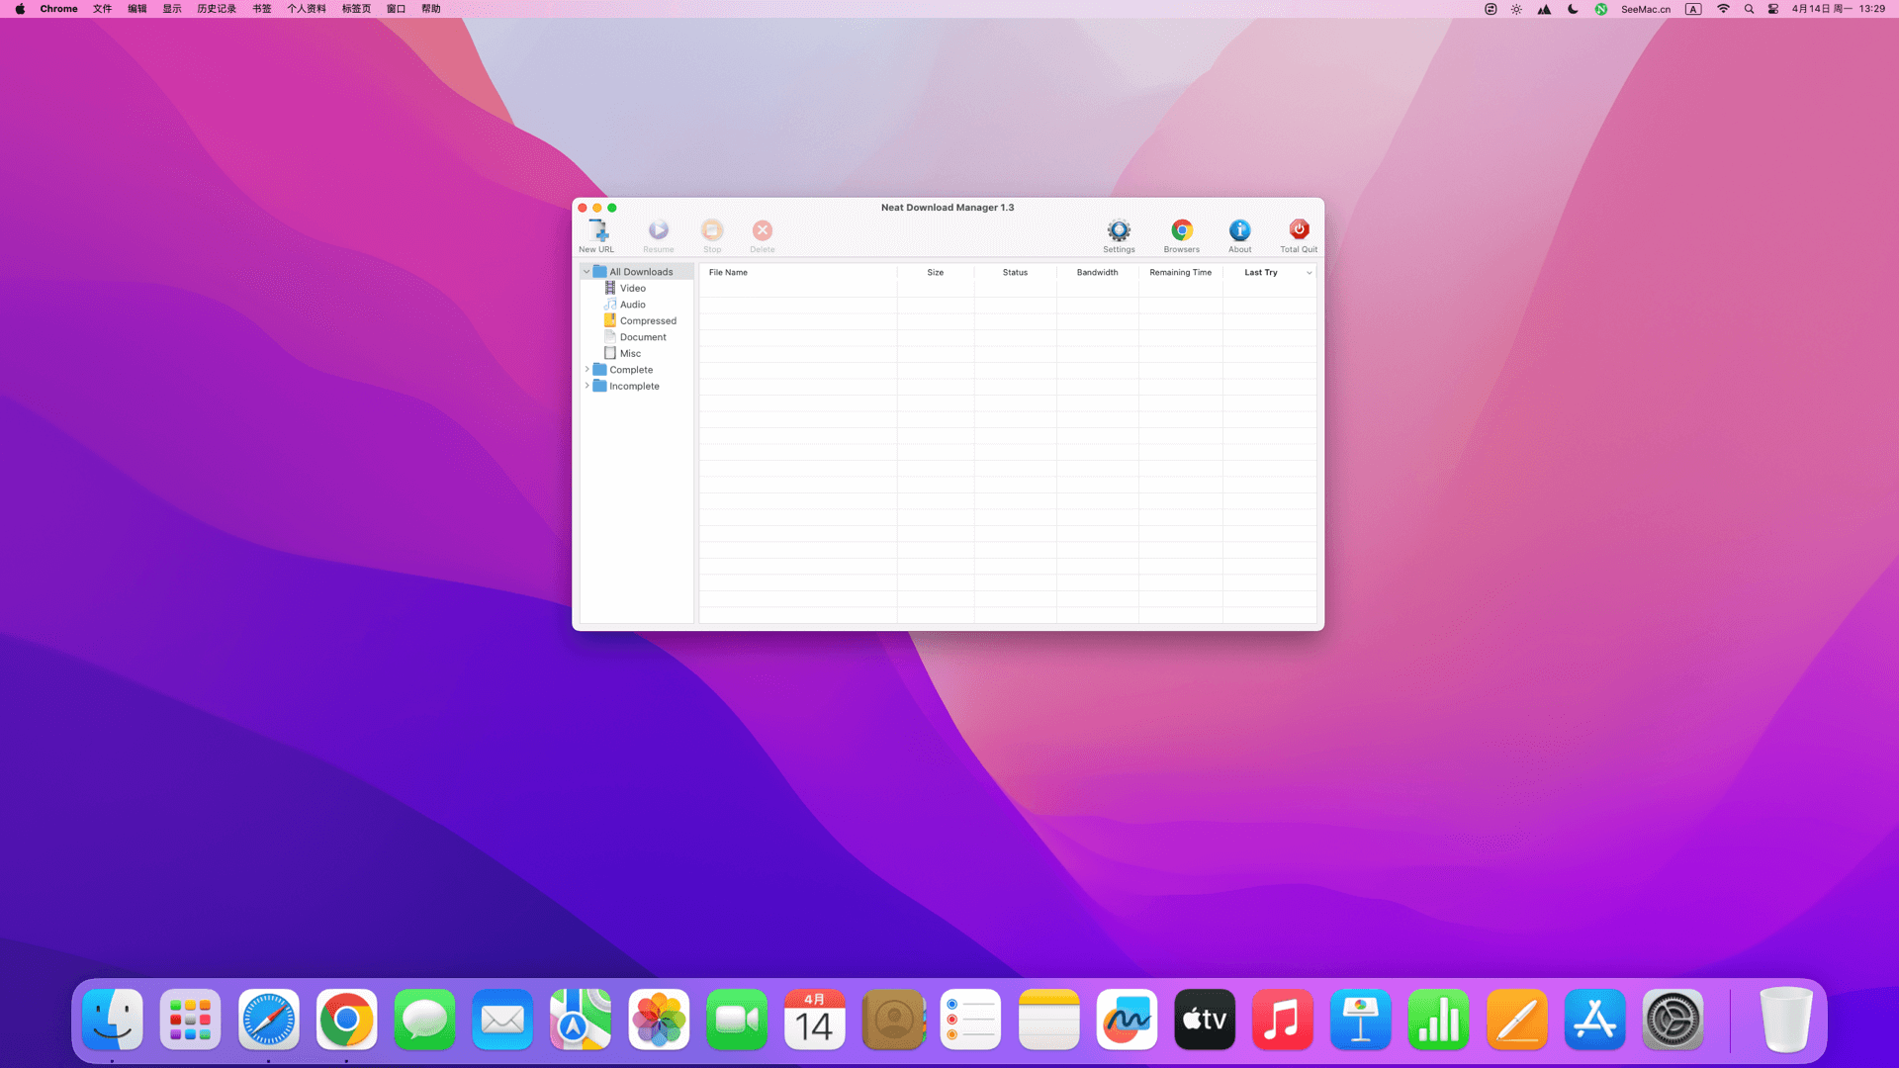Click the Do Not Disturb moon icon

pyautogui.click(x=1573, y=9)
